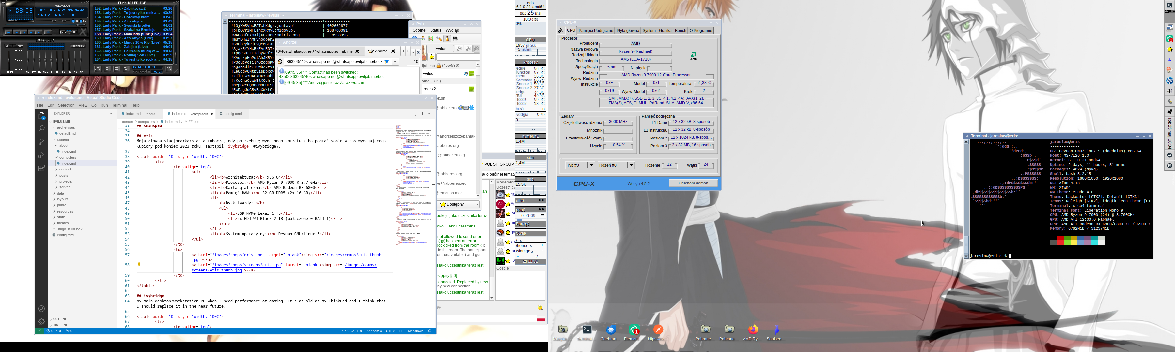The image size is (1175, 352).
Task: Click the Evilus account button in Psi+
Action: 441,49
